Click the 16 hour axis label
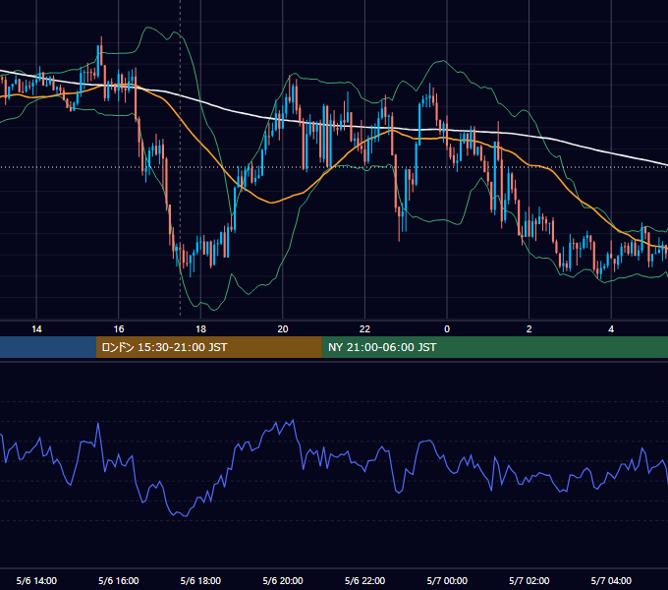This screenshot has height=590, width=668. tap(119, 329)
